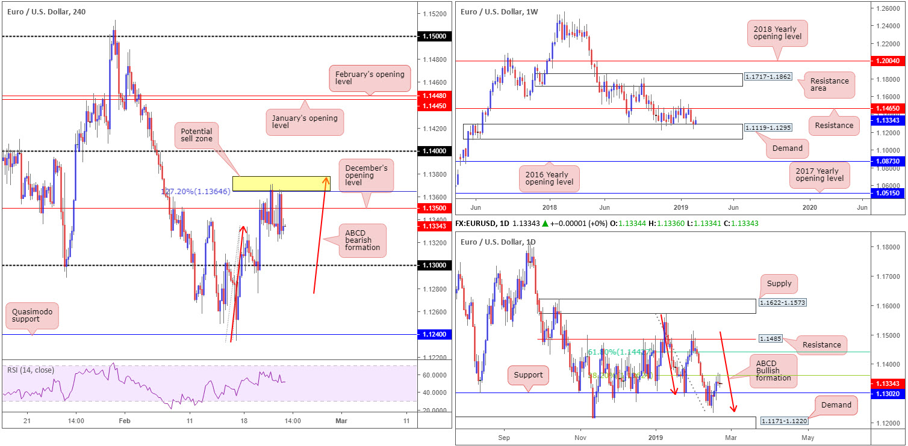Click '2018' on the weekly time axis
The width and height of the screenshot is (908, 446).
pos(549,207)
